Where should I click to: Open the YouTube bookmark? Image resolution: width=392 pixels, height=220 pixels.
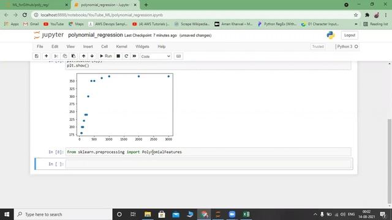pos(53,24)
